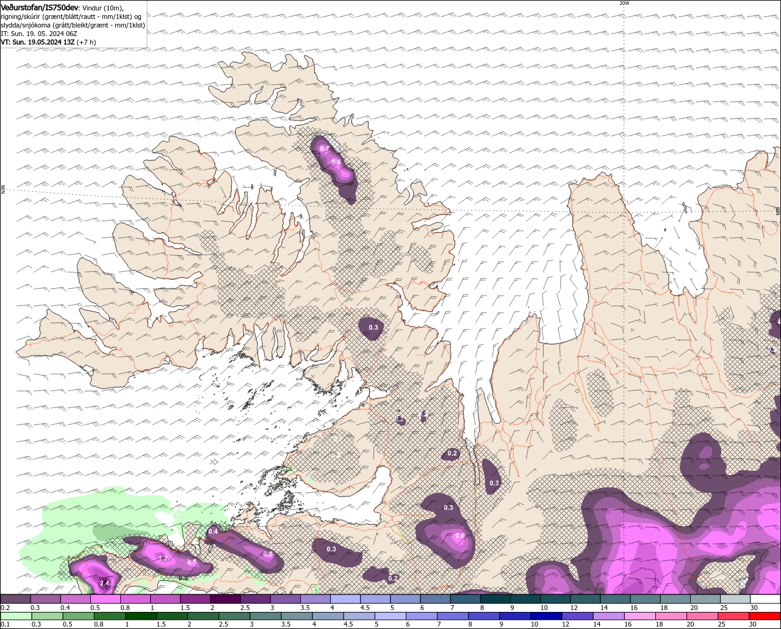Screen dimensions: 781x629
Task: Select the grey-teal 18 swatch on snow scale
Action: 675,599
